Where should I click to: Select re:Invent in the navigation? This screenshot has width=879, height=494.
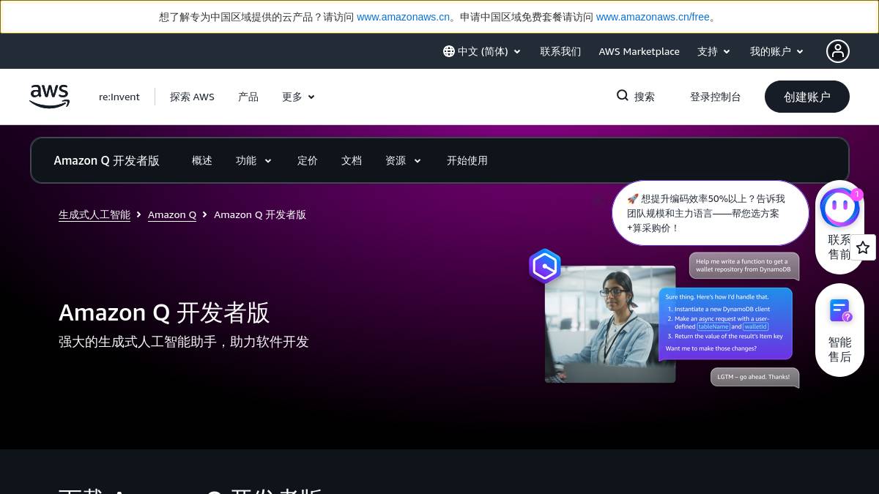(119, 97)
